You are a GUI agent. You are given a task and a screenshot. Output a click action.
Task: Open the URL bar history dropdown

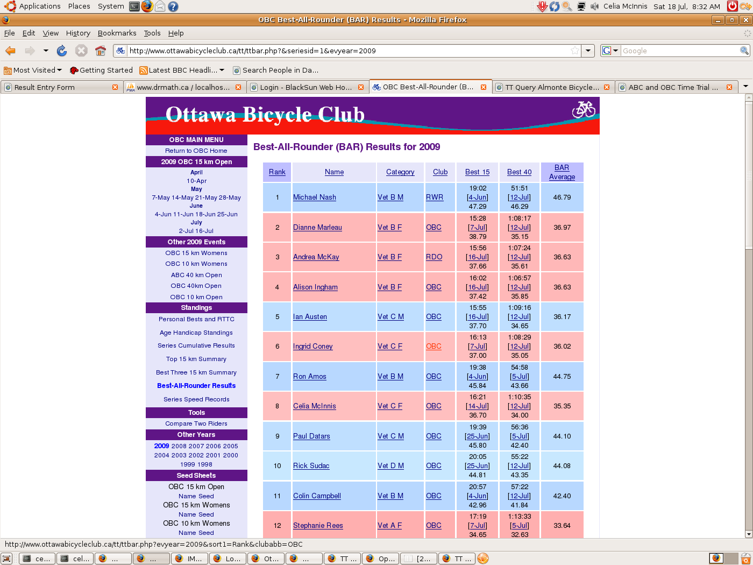point(588,51)
